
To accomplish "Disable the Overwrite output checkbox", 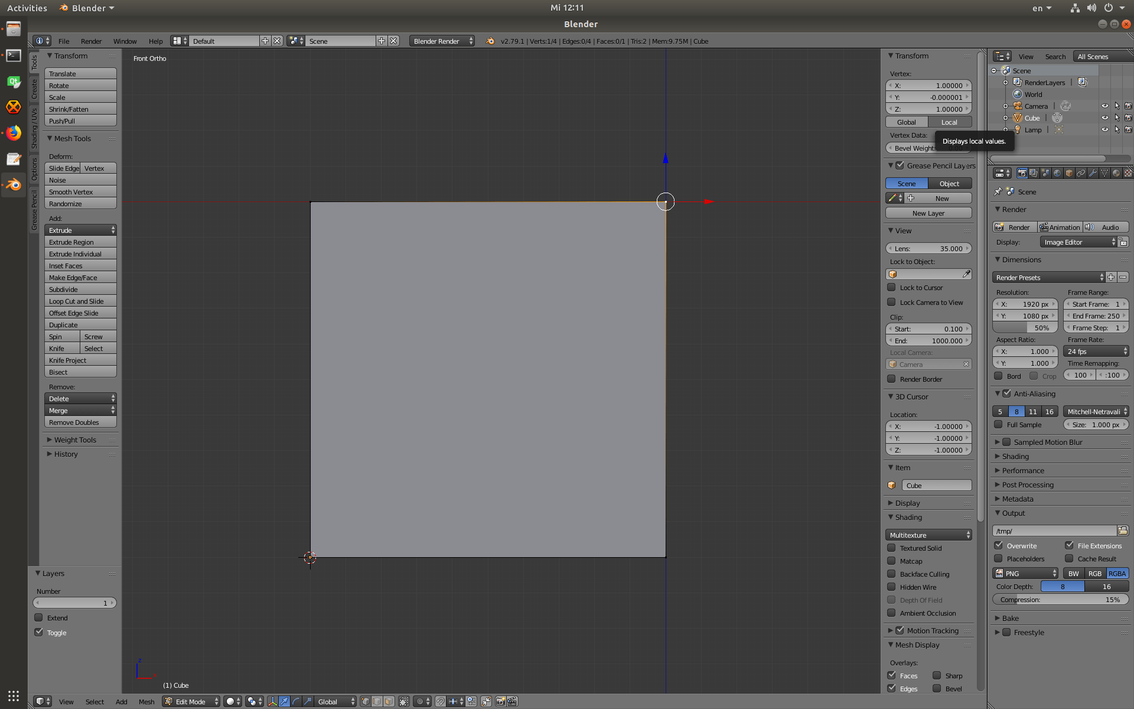I will (999, 546).
